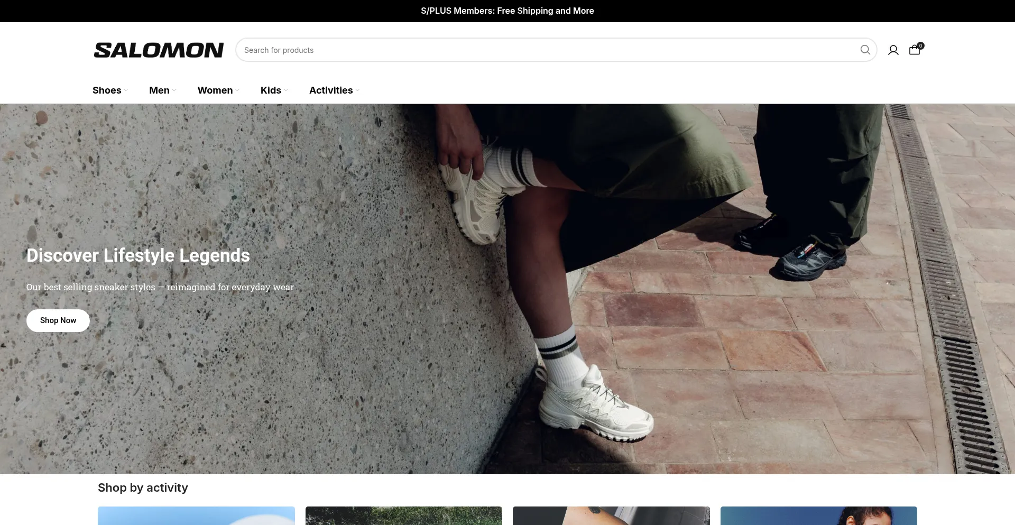1015x525 pixels.
Task: Open the Kids menu
Action: tap(271, 90)
